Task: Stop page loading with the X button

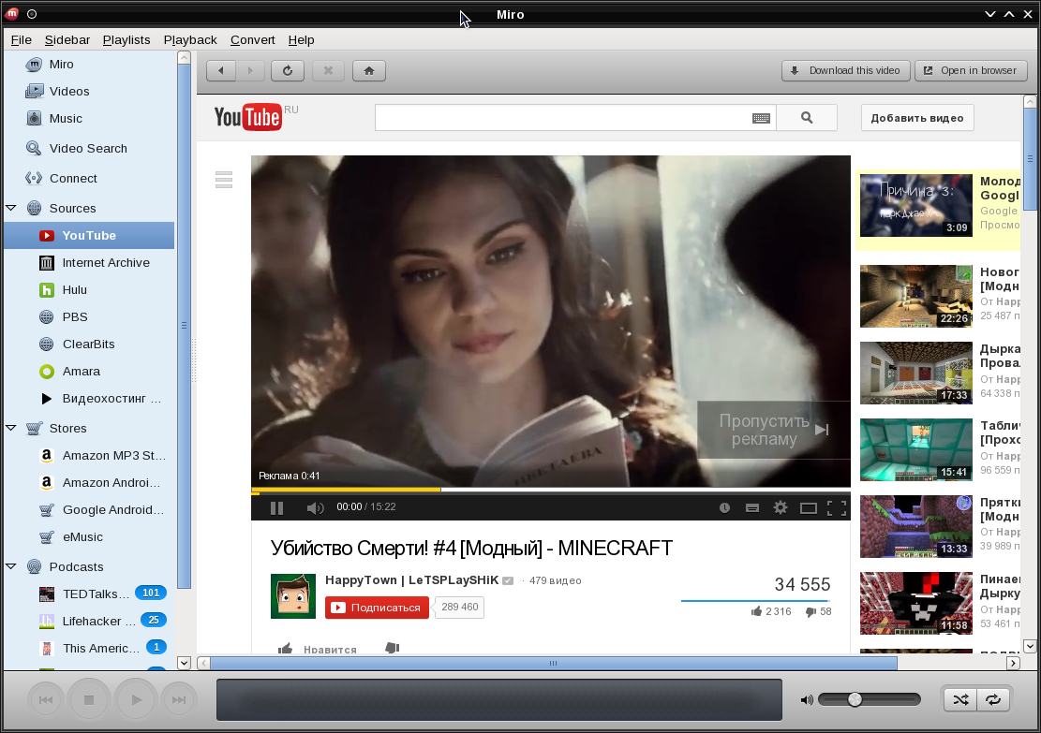Action: (328, 70)
